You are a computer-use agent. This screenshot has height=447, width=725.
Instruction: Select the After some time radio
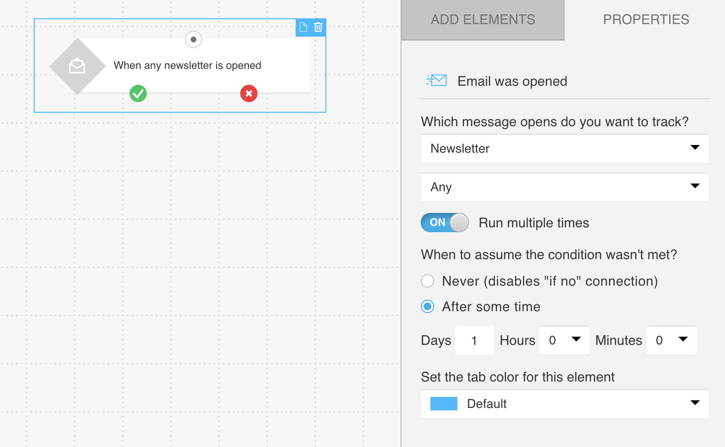tap(427, 306)
